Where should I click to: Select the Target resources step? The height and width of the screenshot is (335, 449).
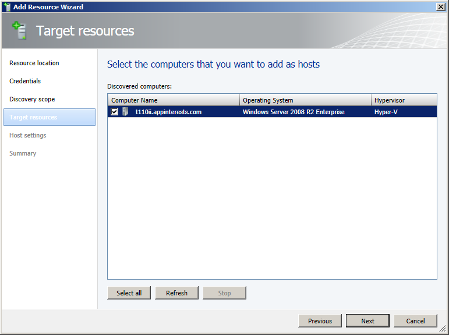click(x=33, y=117)
